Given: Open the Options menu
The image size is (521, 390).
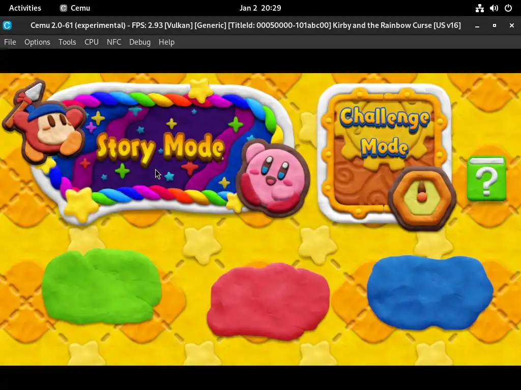Looking at the screenshot, I should coord(37,42).
